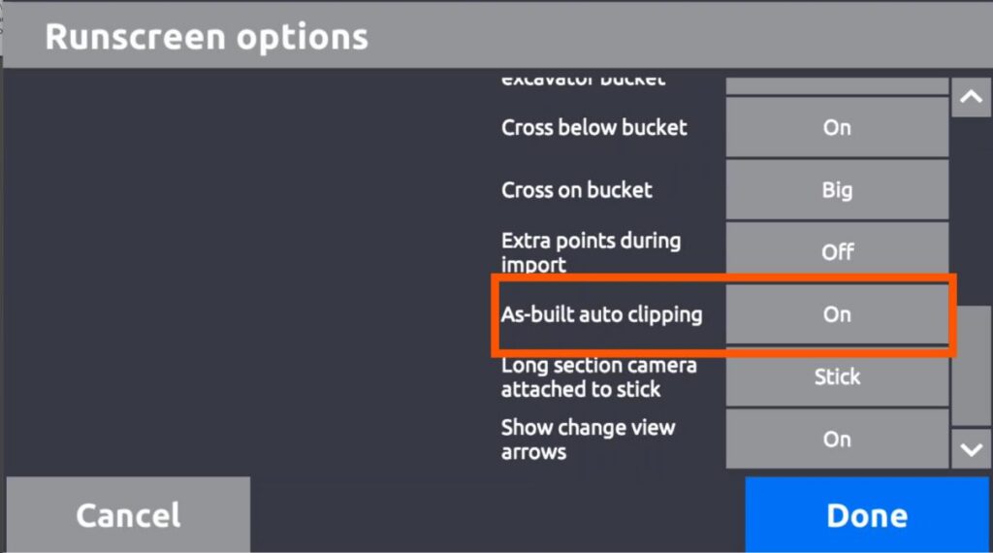Click the Runscreen options title bar
Screen dimensions: 993x553
(x=496, y=36)
